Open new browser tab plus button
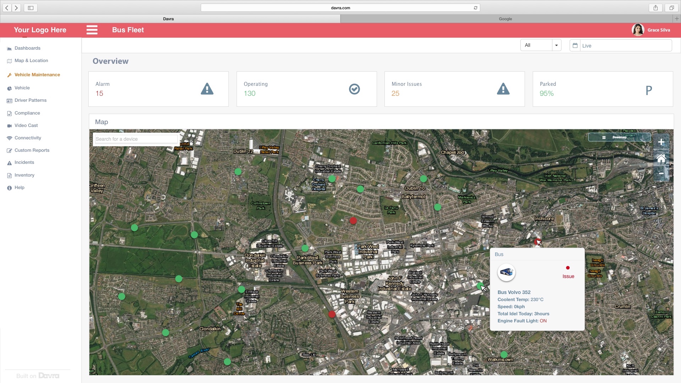This screenshot has width=681, height=383. tap(677, 19)
